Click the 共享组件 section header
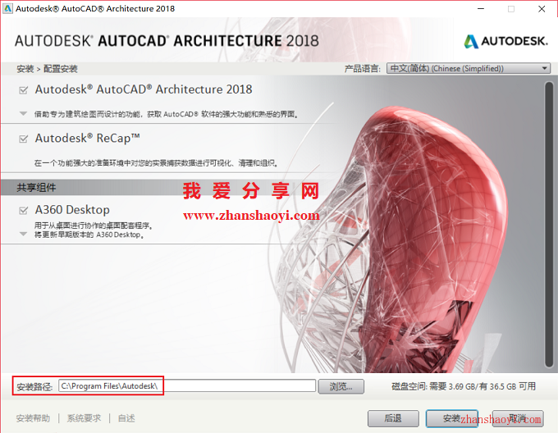Image resolution: width=558 pixels, height=433 pixels. pyautogui.click(x=36, y=188)
